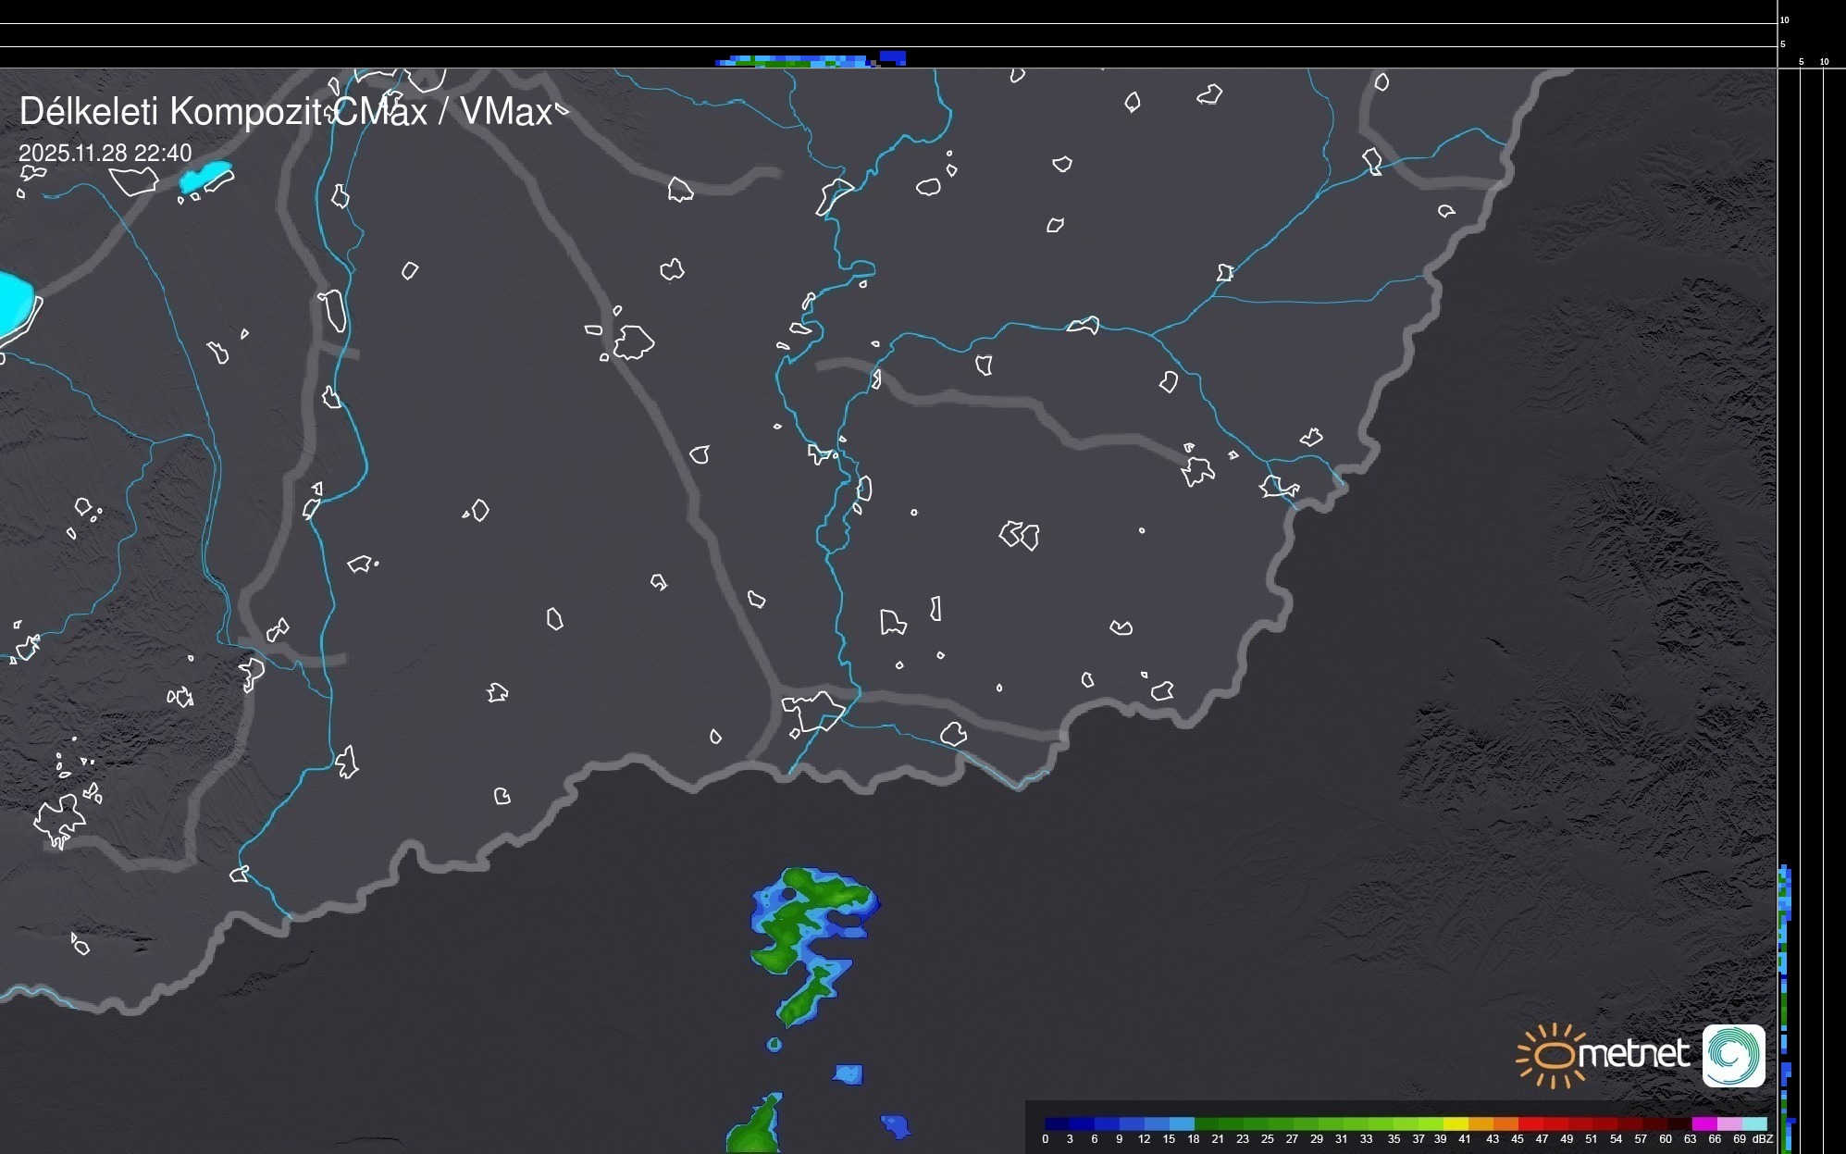
Task: Click the darkest navy swatch above 0
Action: (1057, 1123)
